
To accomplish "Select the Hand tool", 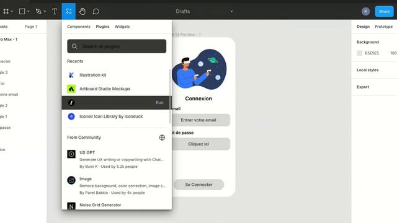I will 83,11.
